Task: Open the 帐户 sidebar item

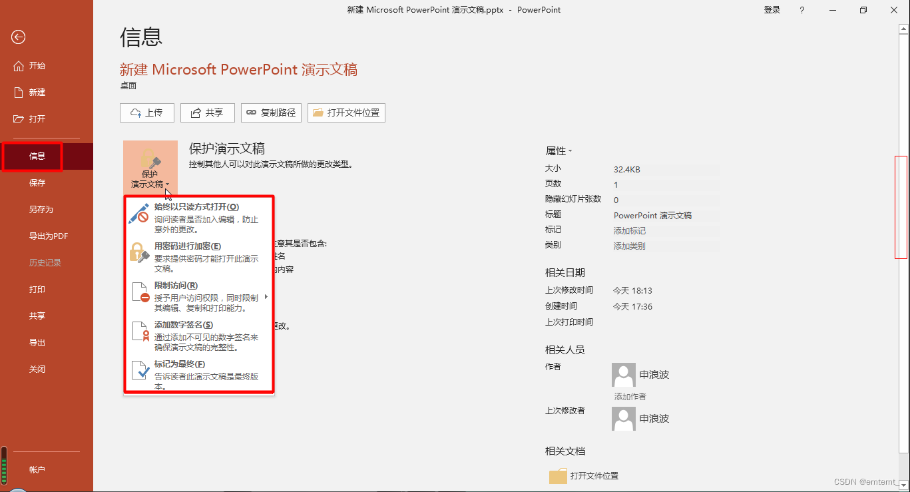Action: coord(47,470)
